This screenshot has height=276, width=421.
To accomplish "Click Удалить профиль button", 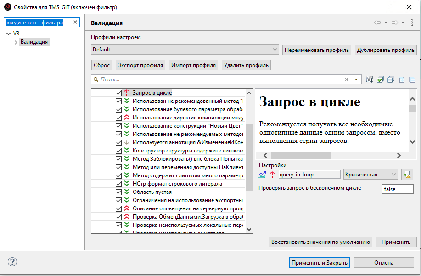I will coord(246,65).
